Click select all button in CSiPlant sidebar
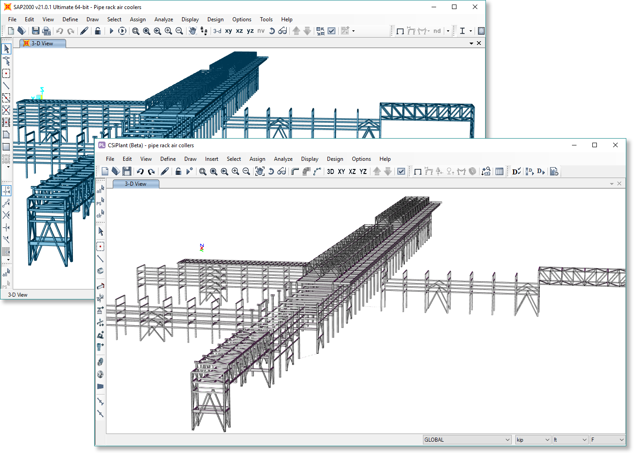This screenshot has width=634, height=453. click(100, 189)
